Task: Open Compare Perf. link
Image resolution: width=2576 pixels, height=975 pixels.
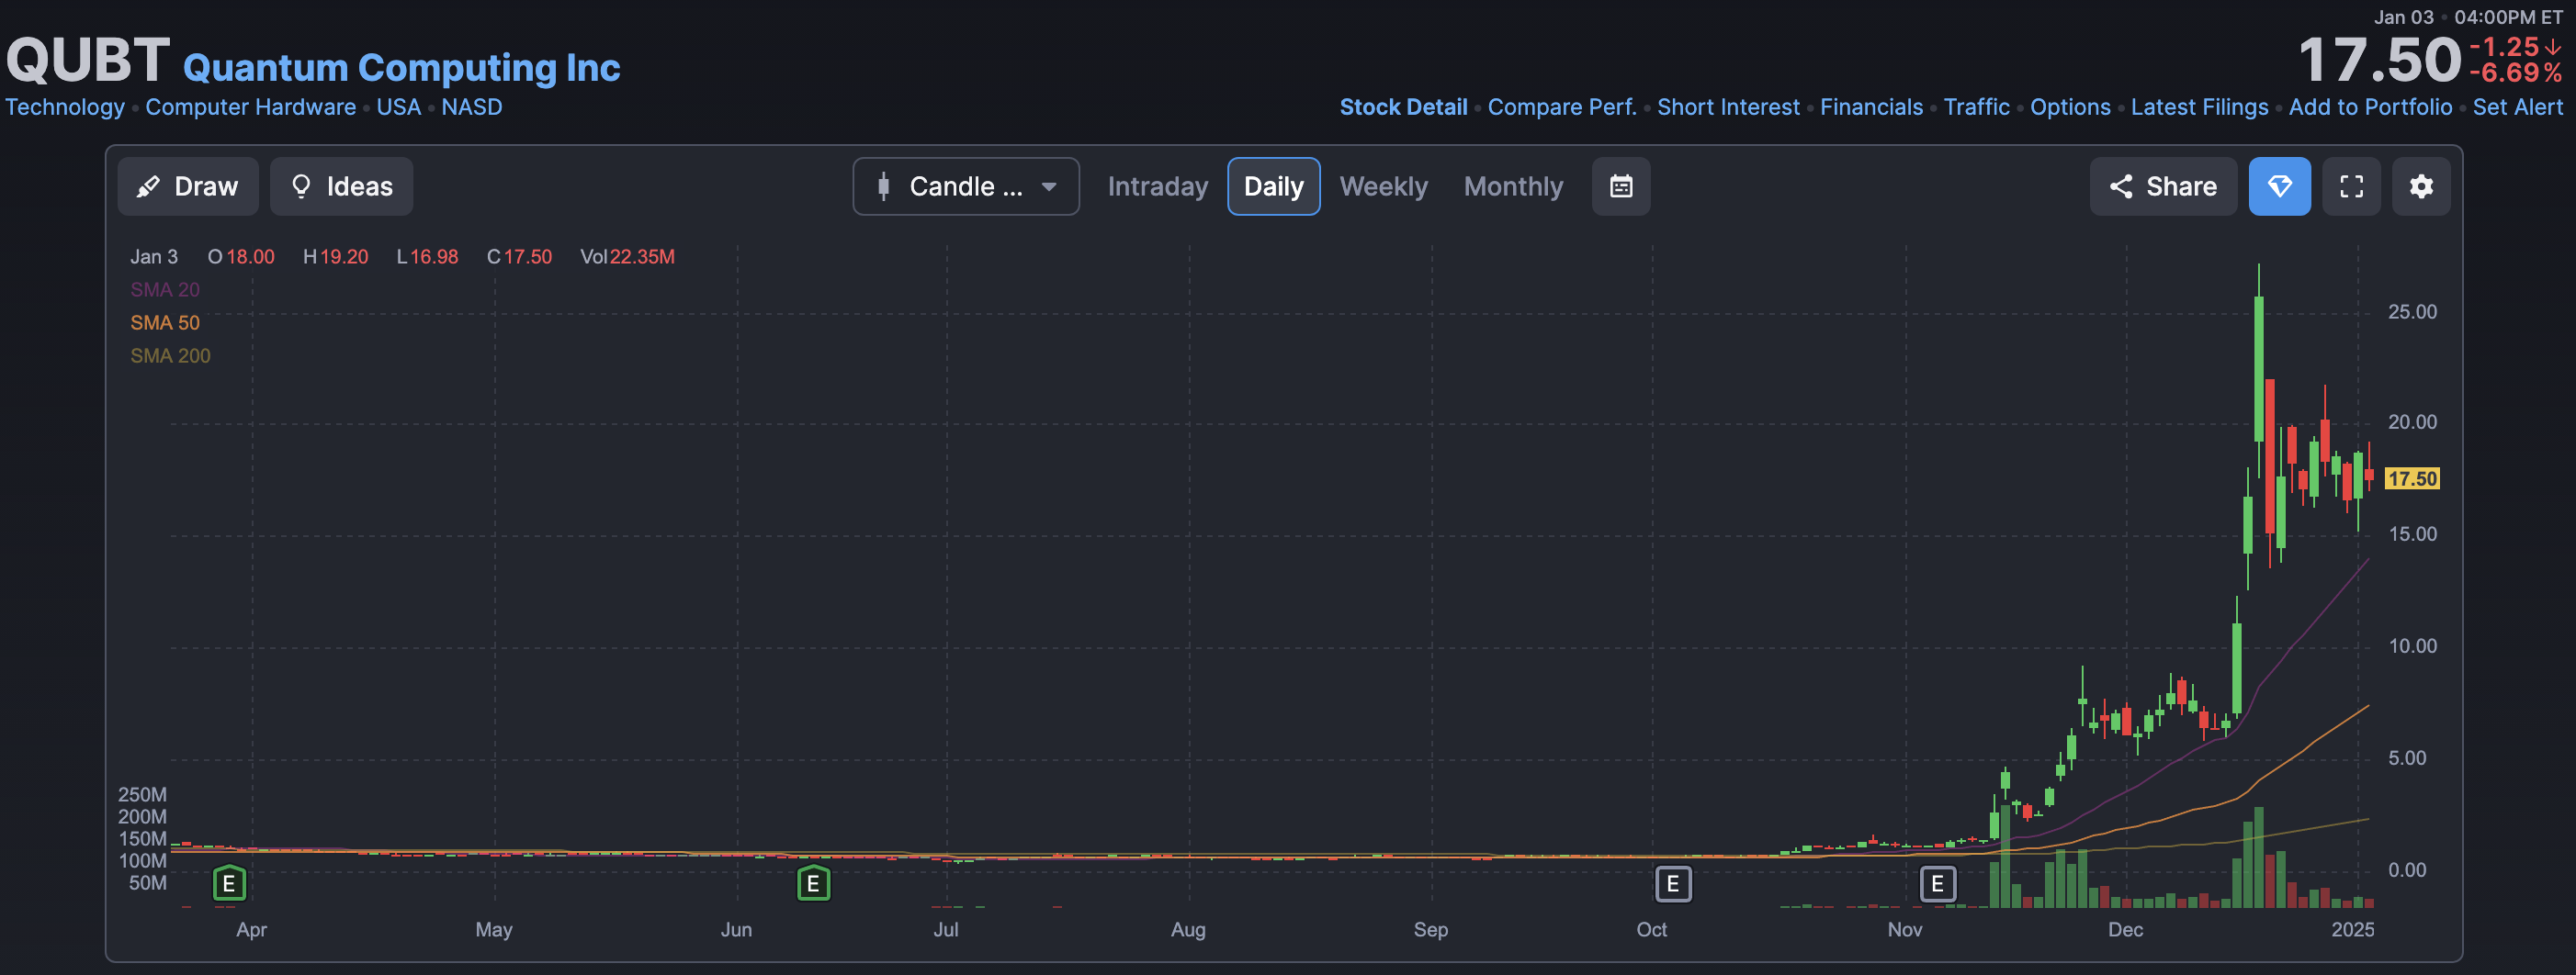Action: 1562,106
